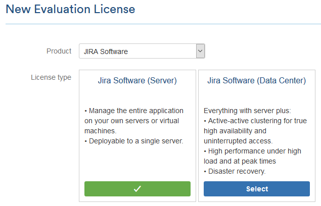Click the New Evaluation License title
321x206 pixels.
pos(70,10)
